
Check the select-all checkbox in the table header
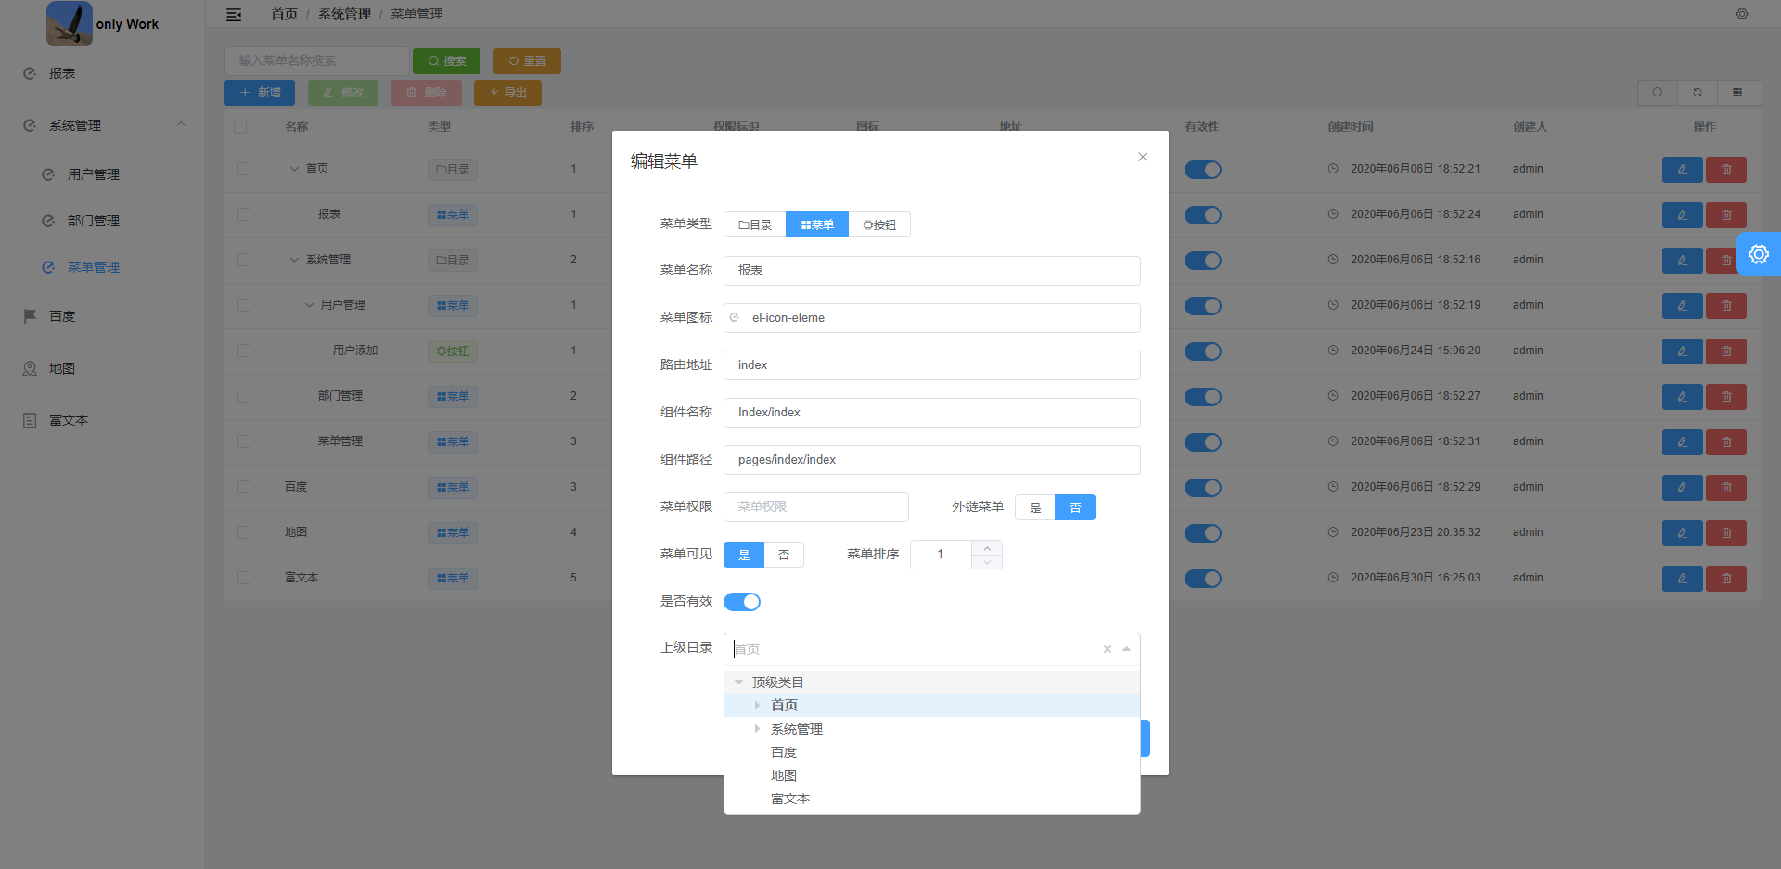coord(240,127)
